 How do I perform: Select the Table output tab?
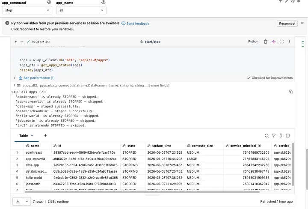[24, 136]
